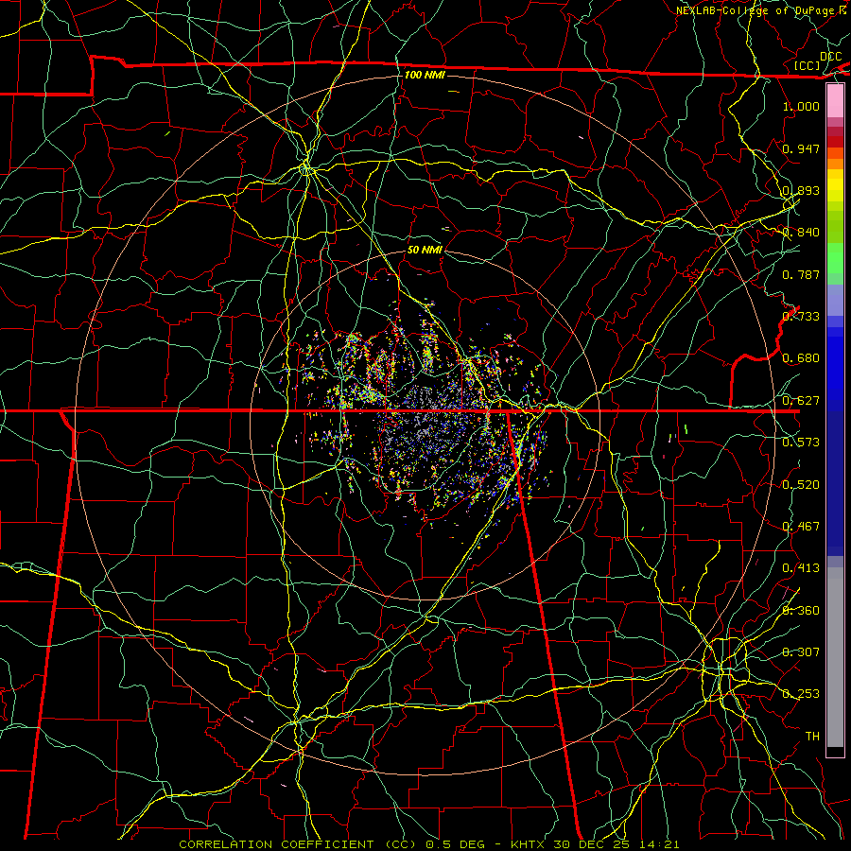Click the 0.947 scale value
The height and width of the screenshot is (851, 851).
pos(801,148)
